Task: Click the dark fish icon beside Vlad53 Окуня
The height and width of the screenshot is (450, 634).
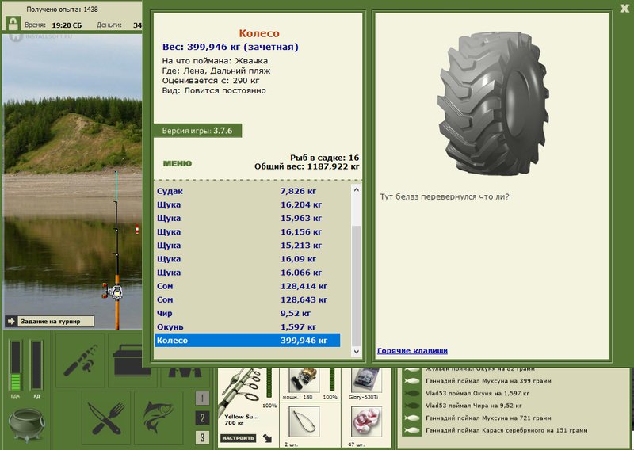Action: (x=412, y=393)
